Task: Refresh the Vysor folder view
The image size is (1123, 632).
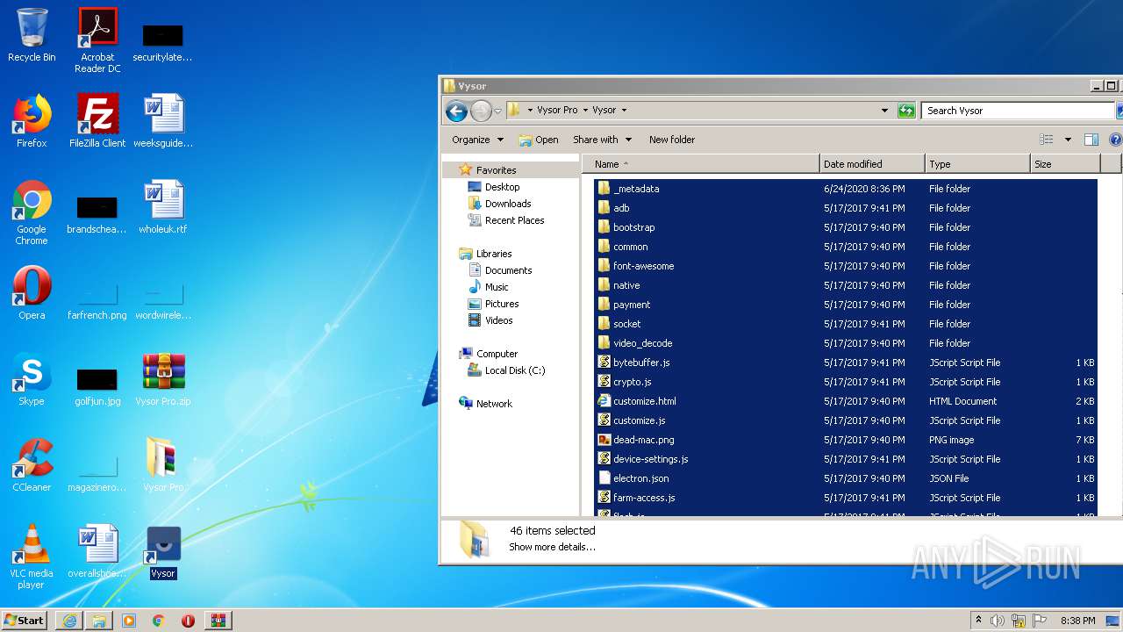Action: pos(906,111)
